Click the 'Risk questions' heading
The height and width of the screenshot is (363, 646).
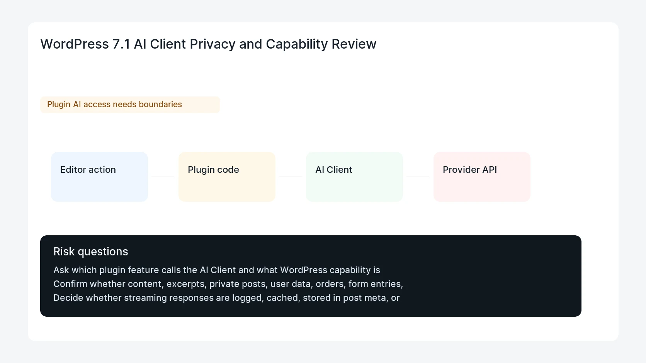91,252
